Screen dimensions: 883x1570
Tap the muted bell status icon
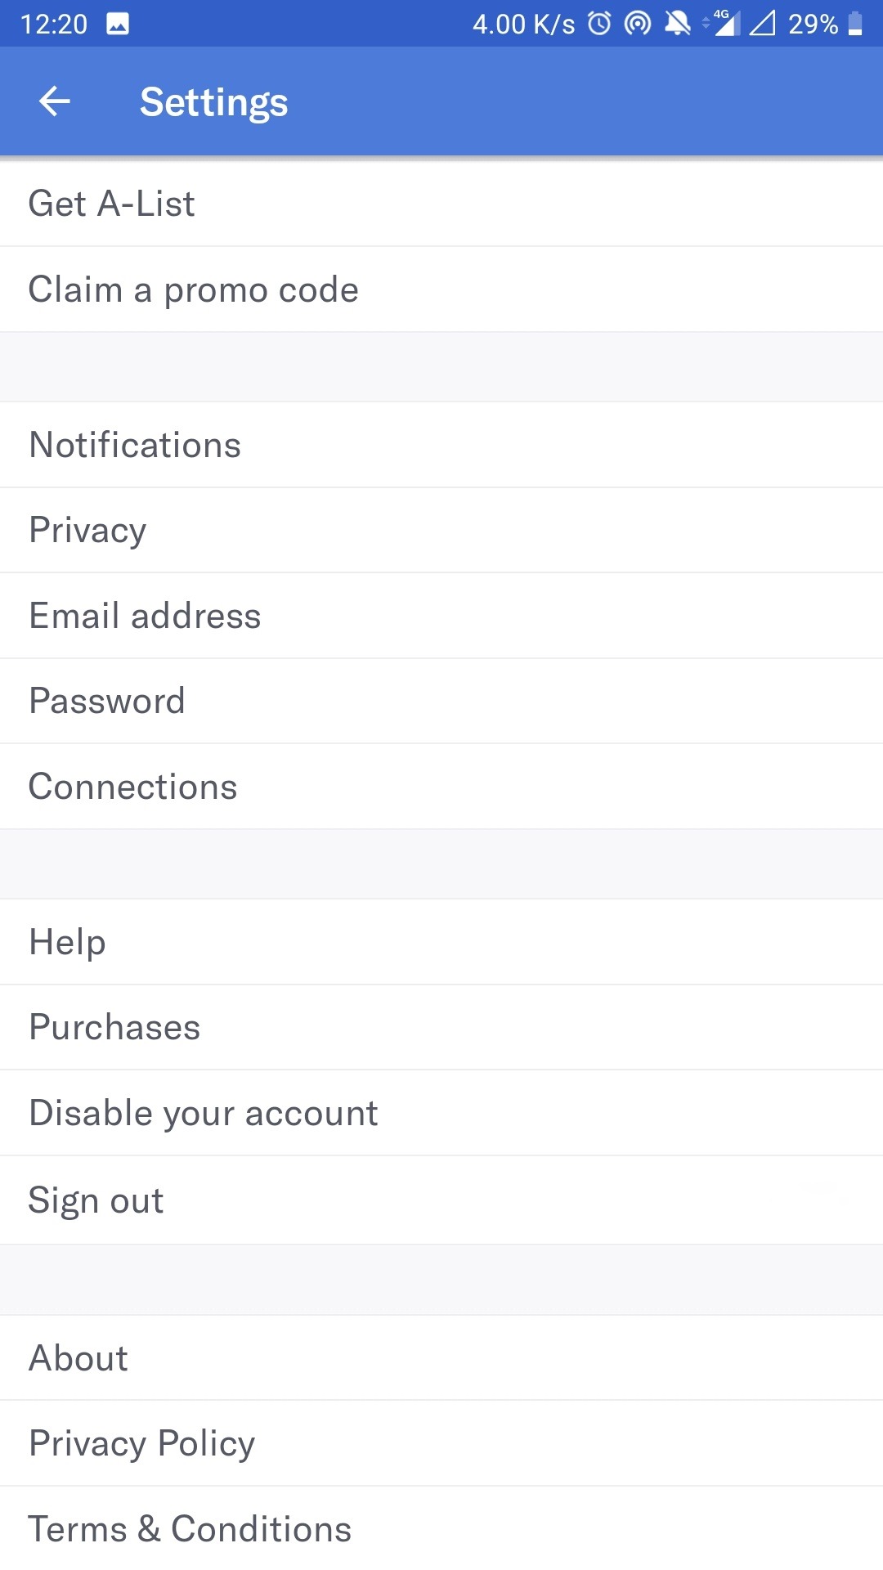[x=677, y=24]
